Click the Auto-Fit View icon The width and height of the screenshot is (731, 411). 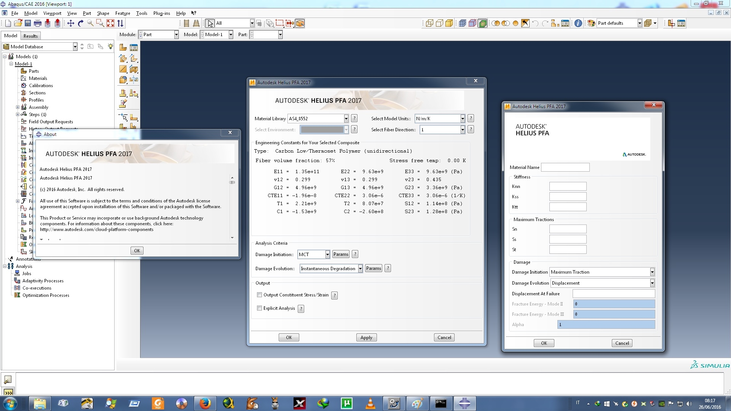pos(110,23)
